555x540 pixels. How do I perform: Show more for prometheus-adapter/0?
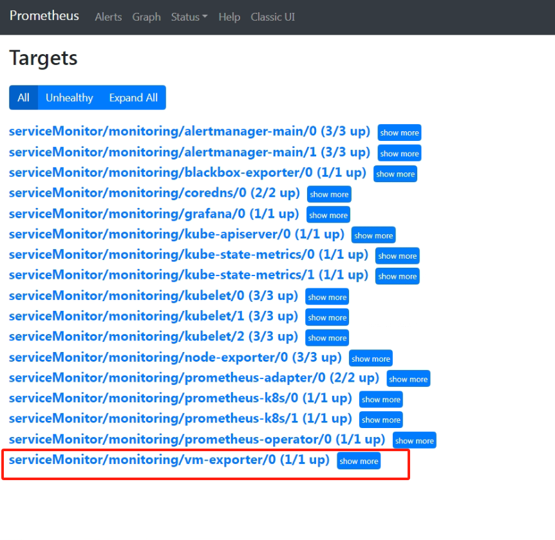(x=408, y=379)
